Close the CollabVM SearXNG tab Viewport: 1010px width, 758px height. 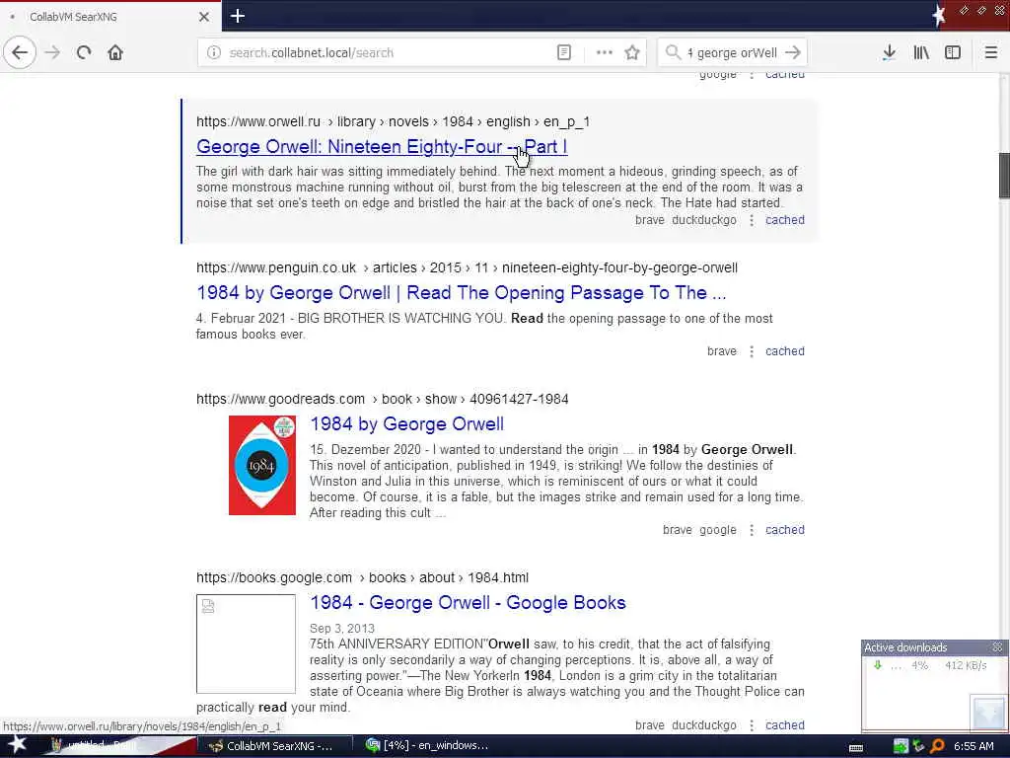(204, 17)
